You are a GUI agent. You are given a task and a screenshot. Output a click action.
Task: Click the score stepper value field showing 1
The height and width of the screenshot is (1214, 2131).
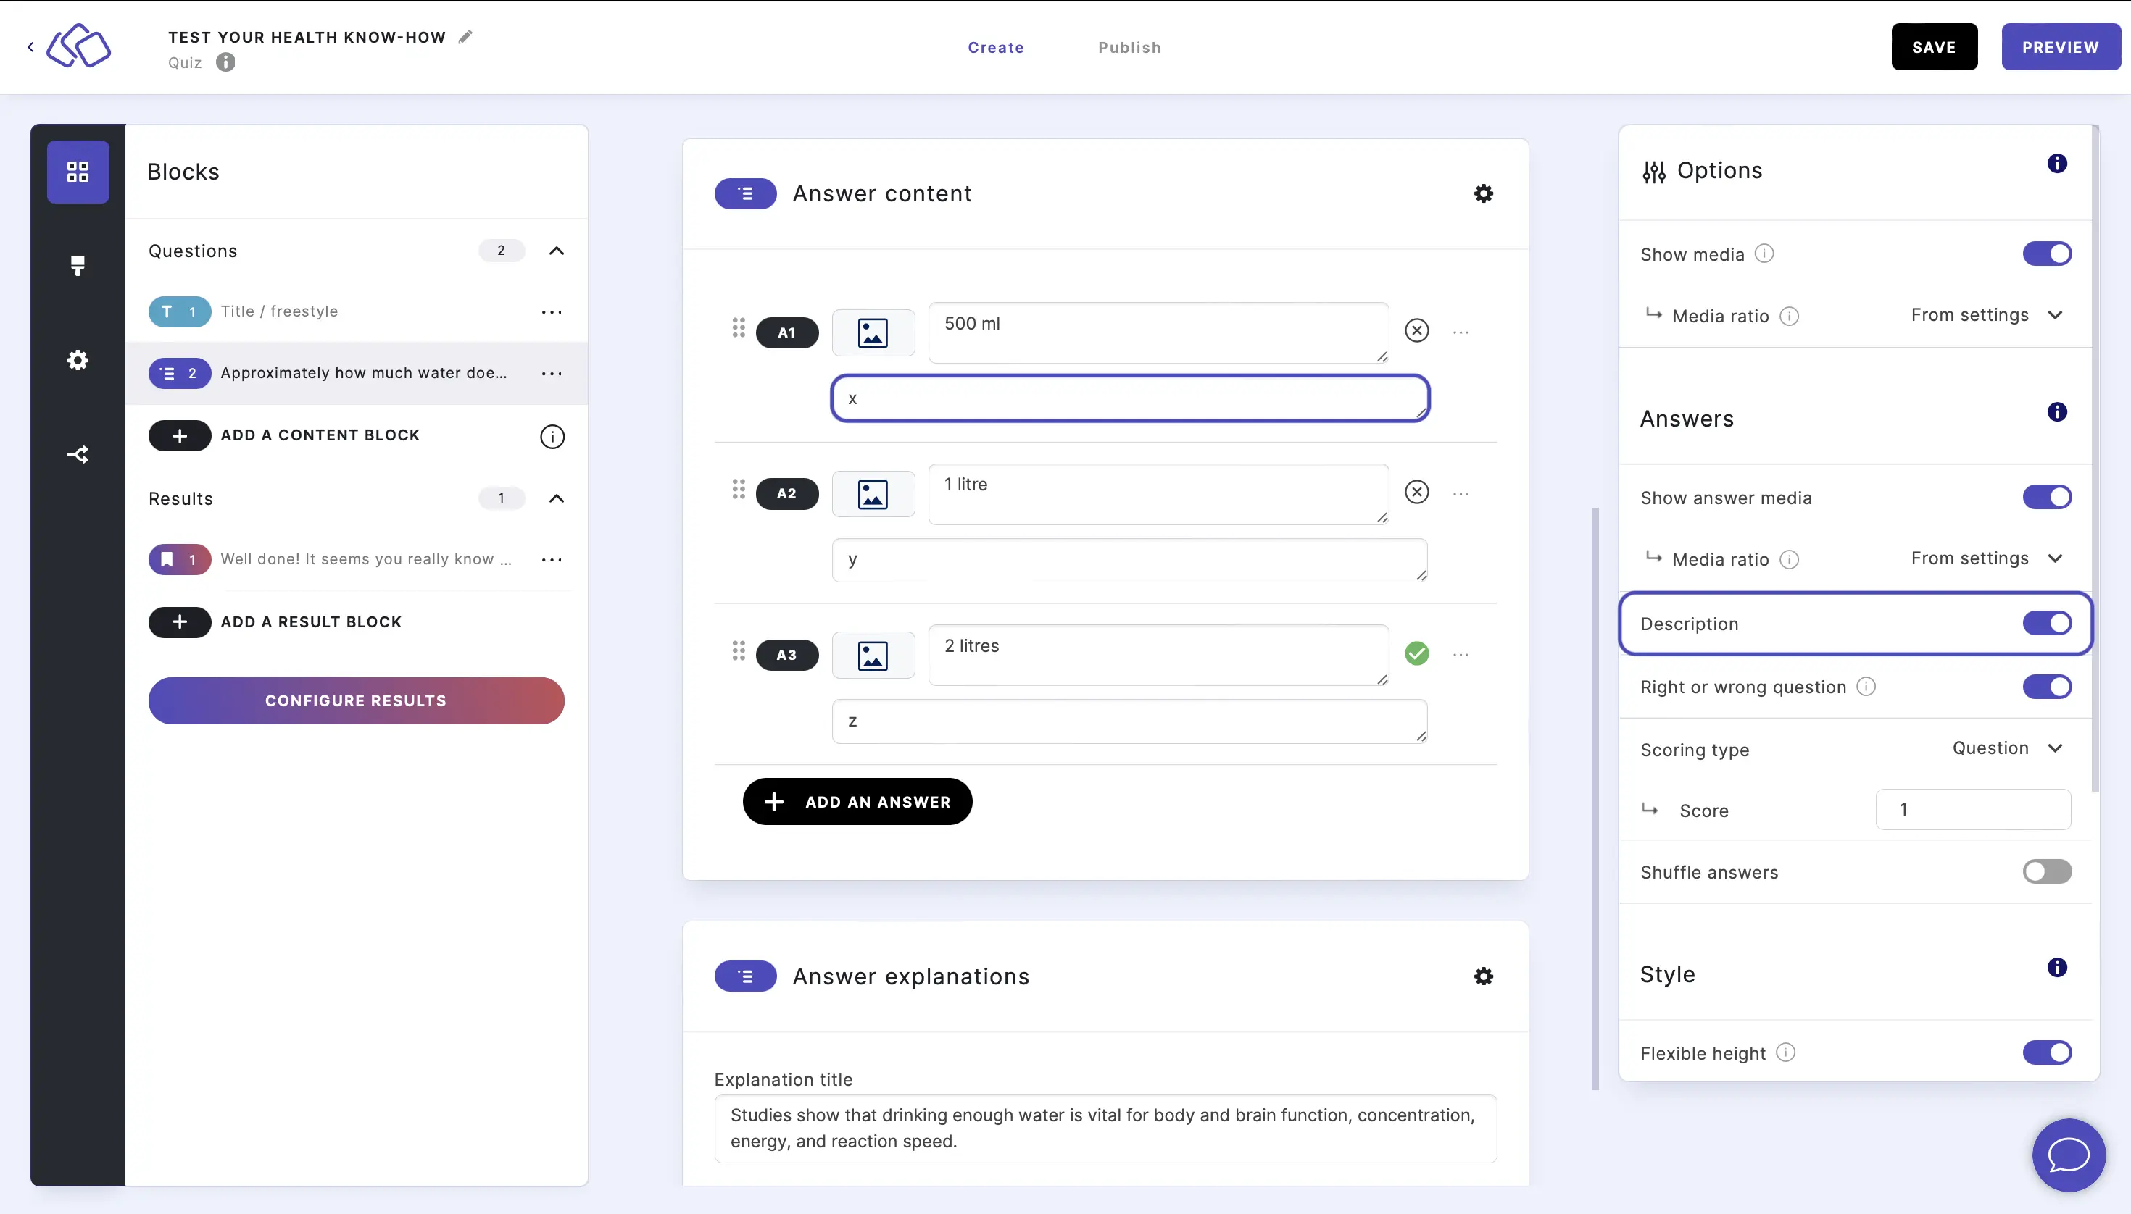click(1973, 811)
